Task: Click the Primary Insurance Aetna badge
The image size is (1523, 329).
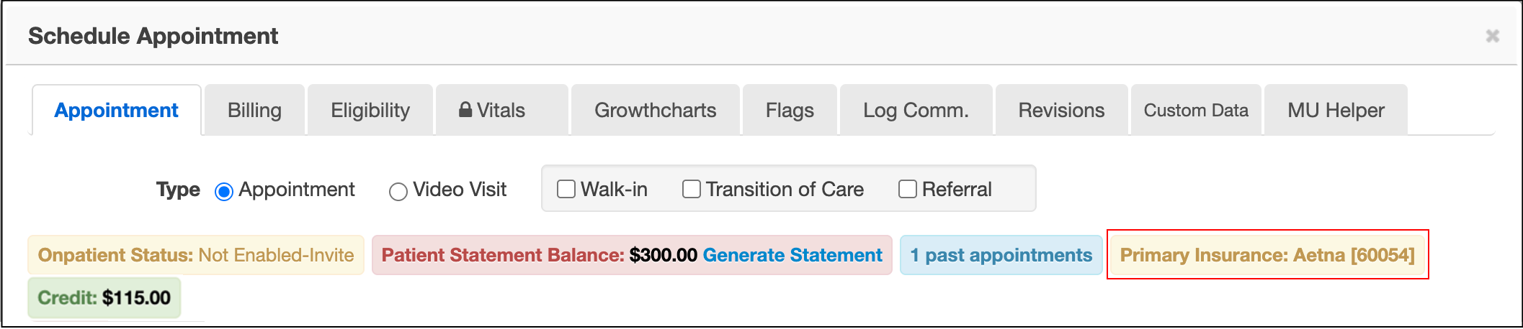Action: [x=1267, y=255]
